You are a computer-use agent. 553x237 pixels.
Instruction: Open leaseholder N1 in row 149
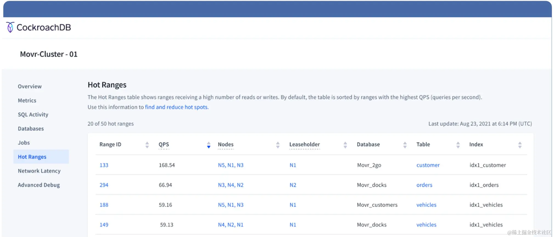(x=293, y=225)
